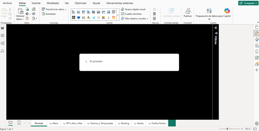
Task: Open the Modelado ribbon tab
Action: [x=53, y=3]
